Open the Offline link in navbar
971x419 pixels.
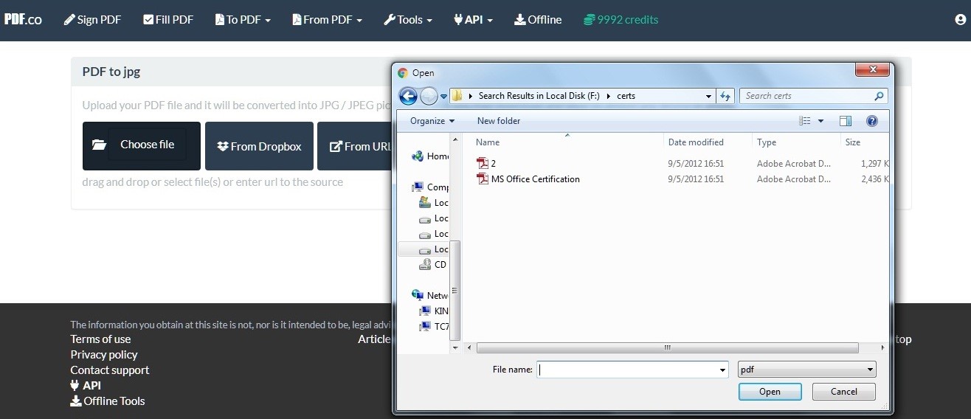pyautogui.click(x=538, y=20)
